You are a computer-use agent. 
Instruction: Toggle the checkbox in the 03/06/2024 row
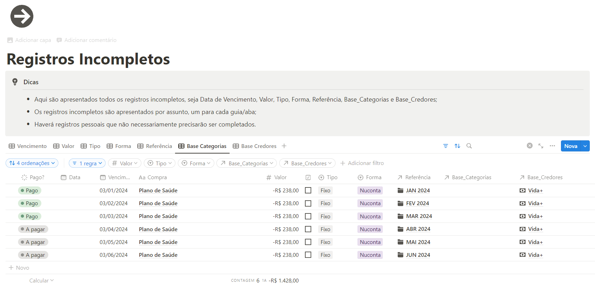(308, 255)
